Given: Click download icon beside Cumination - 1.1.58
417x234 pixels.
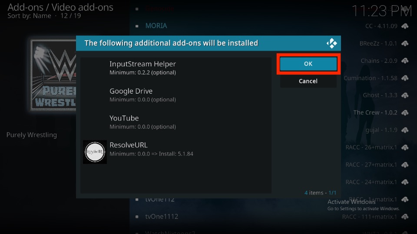Looking at the screenshot, I should coord(405,78).
